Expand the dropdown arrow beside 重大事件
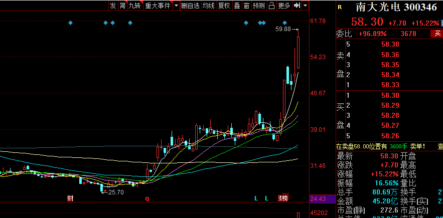Viewport: 443px width, 218px height. 176,6
